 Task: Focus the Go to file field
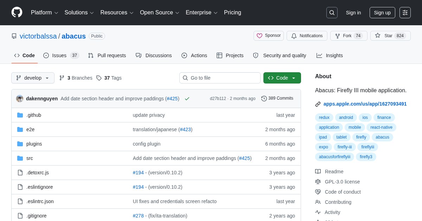pyautogui.click(x=220, y=78)
